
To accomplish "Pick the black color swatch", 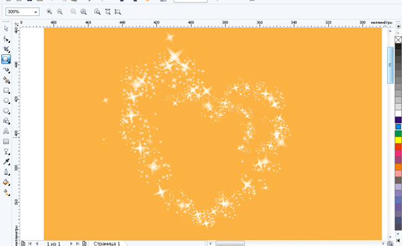I will click(398, 46).
